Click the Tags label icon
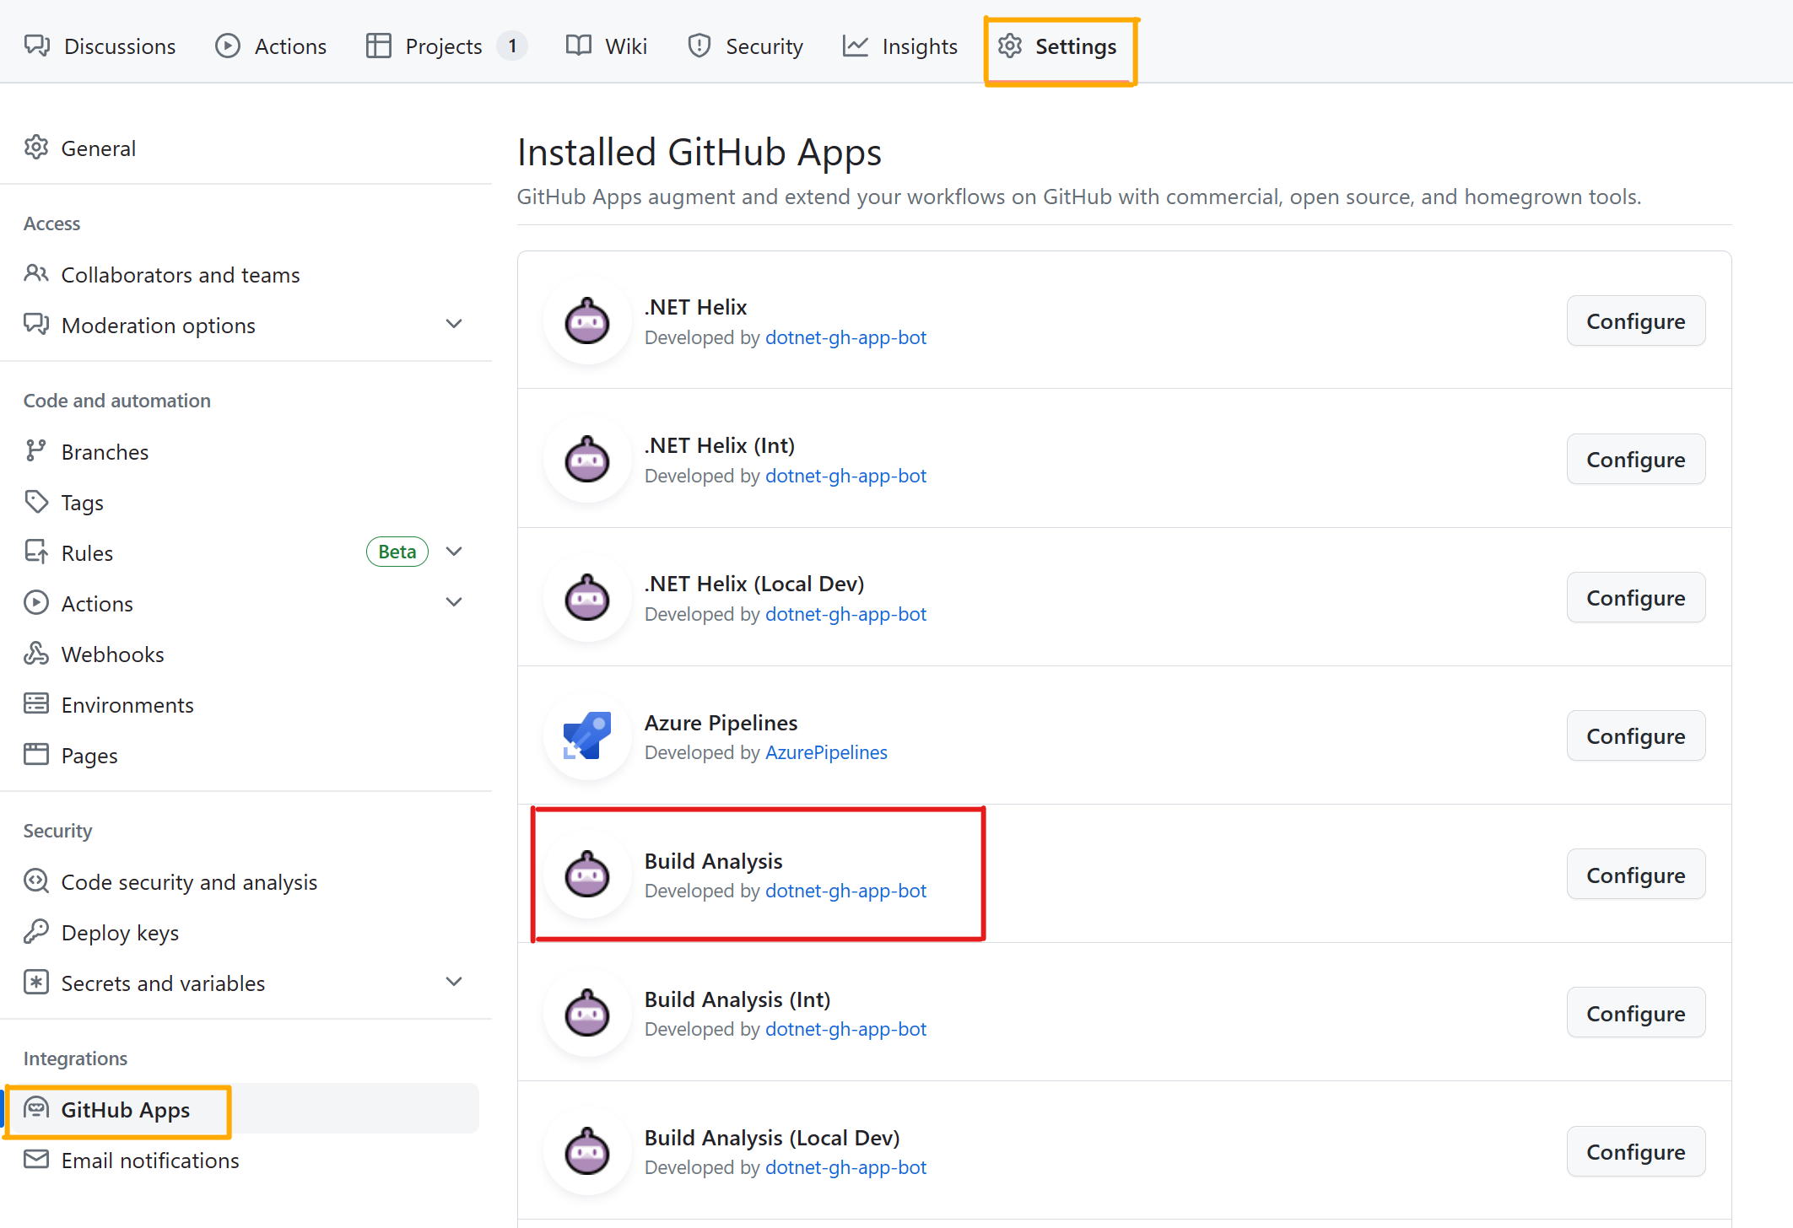This screenshot has width=1793, height=1228. pyautogui.click(x=36, y=502)
